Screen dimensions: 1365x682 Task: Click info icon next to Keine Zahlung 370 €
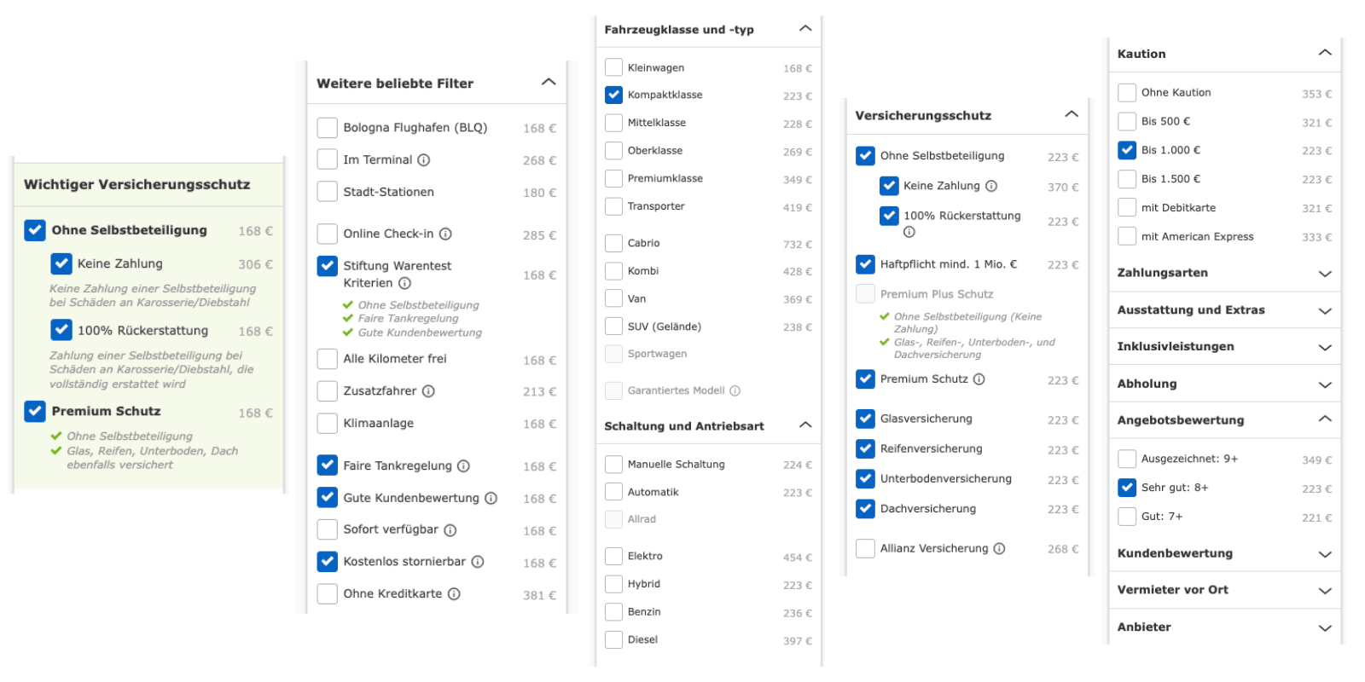pos(991,186)
